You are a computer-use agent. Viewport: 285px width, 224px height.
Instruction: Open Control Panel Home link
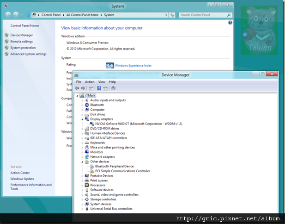click(x=24, y=25)
